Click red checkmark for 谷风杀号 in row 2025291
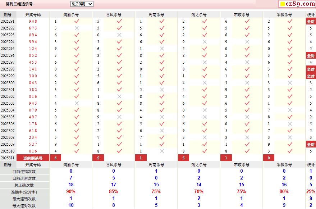This screenshot has height=209, width=316. (x=119, y=21)
